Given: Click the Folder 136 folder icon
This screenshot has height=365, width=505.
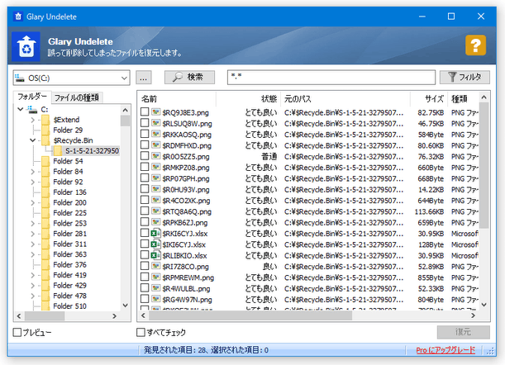Looking at the screenshot, I should pyautogui.click(x=45, y=192).
